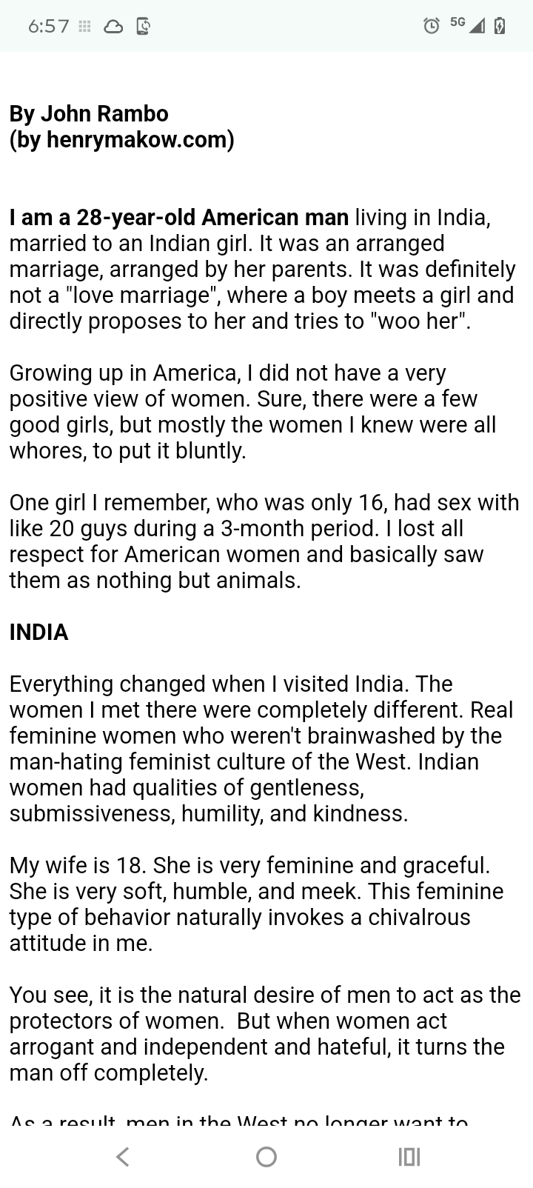Tap the dotted grid status icon
The width and height of the screenshot is (533, 1188).
[85, 27]
